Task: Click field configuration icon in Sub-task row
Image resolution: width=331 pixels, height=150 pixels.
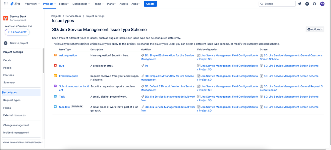Action: [199, 107]
